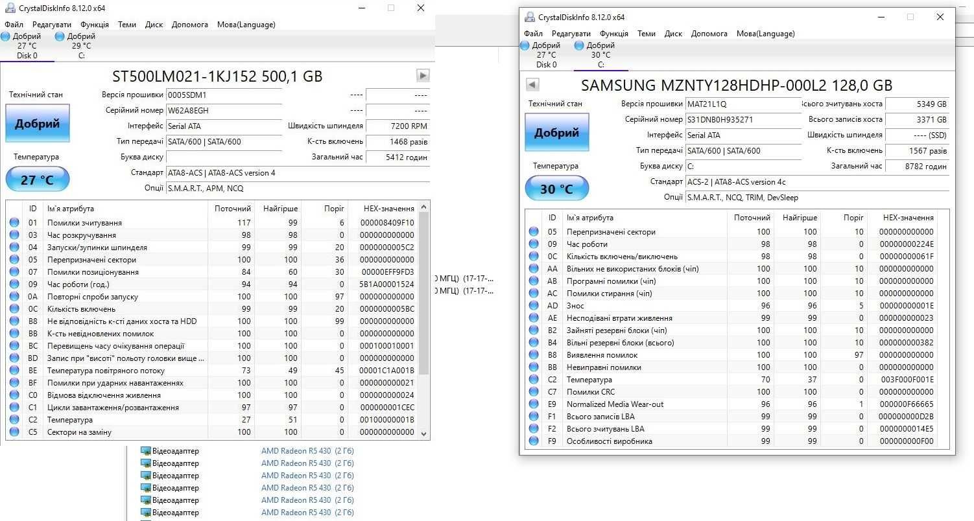974x521 pixels.
Task: Click serial number field W62A8EGH
Action: [224, 111]
